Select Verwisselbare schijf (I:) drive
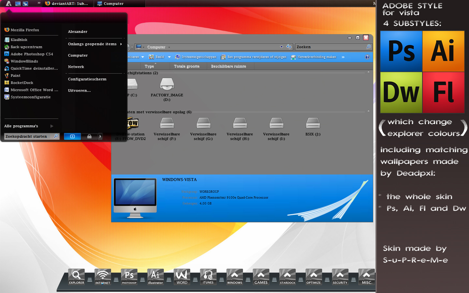Viewport: 469px width, 293px height. coord(276,129)
